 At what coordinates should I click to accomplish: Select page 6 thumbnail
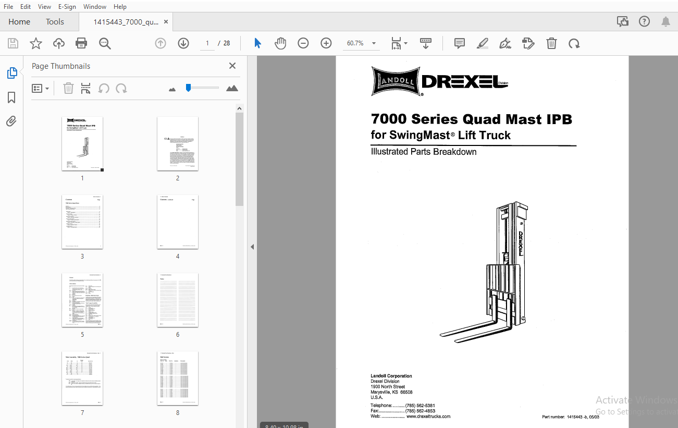178,300
